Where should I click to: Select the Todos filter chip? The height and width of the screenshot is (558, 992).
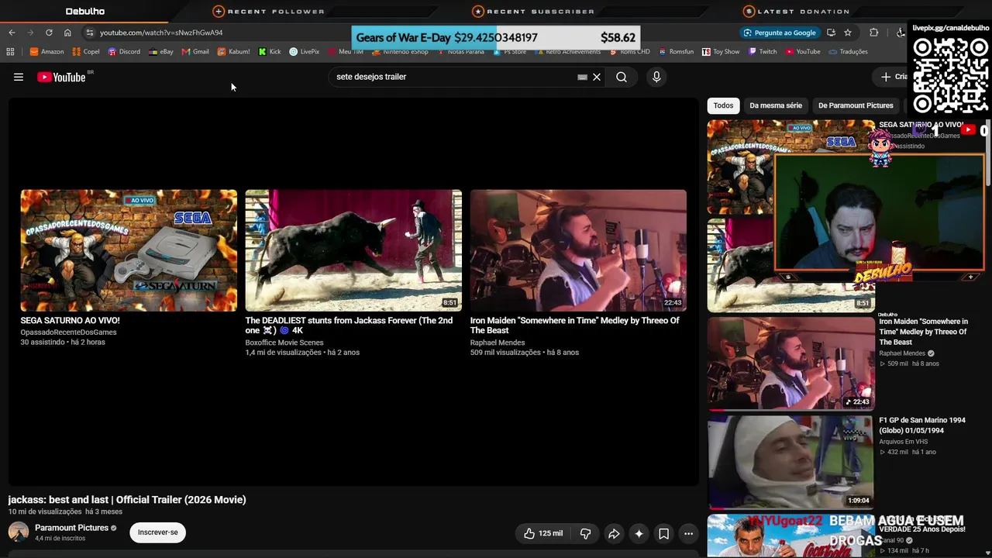pos(723,105)
